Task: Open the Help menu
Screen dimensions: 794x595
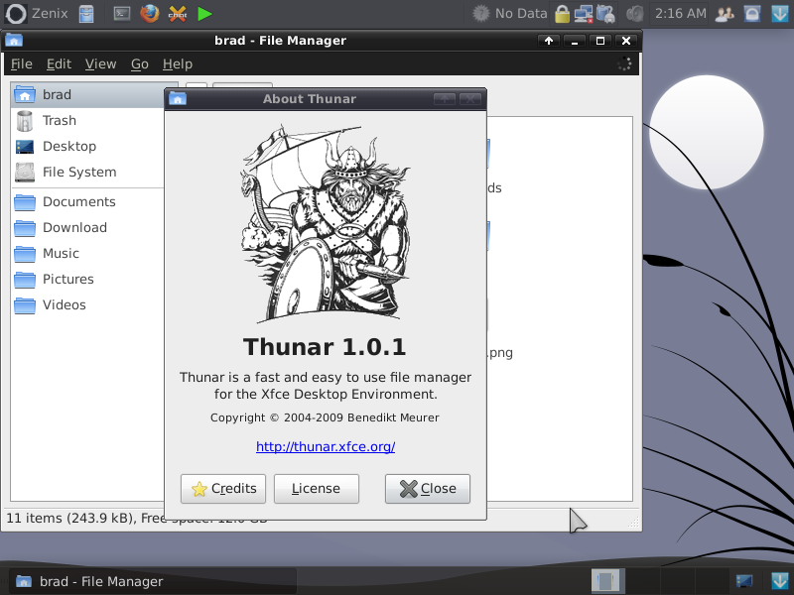Action: (178, 63)
